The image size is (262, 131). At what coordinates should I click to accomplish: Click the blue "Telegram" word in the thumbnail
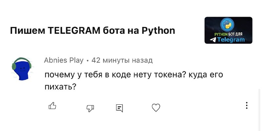pyautogui.click(x=231, y=40)
